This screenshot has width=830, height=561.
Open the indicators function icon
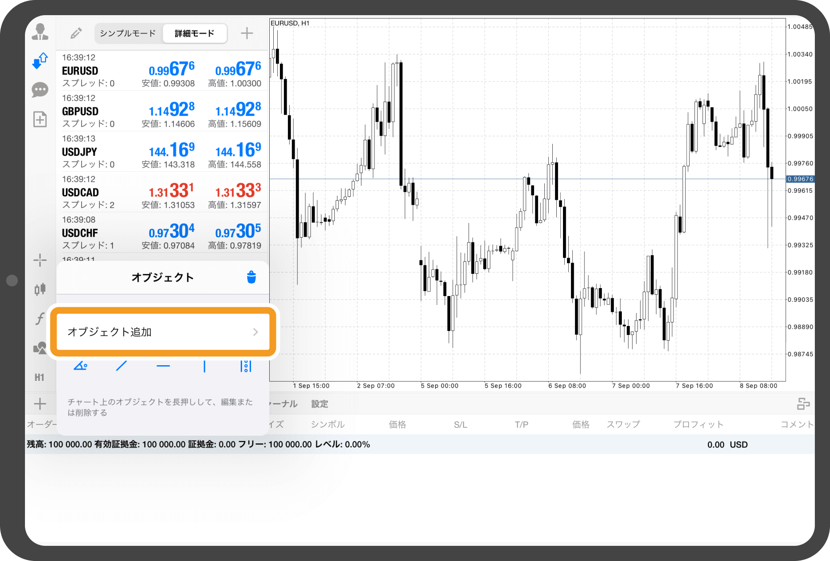[40, 318]
